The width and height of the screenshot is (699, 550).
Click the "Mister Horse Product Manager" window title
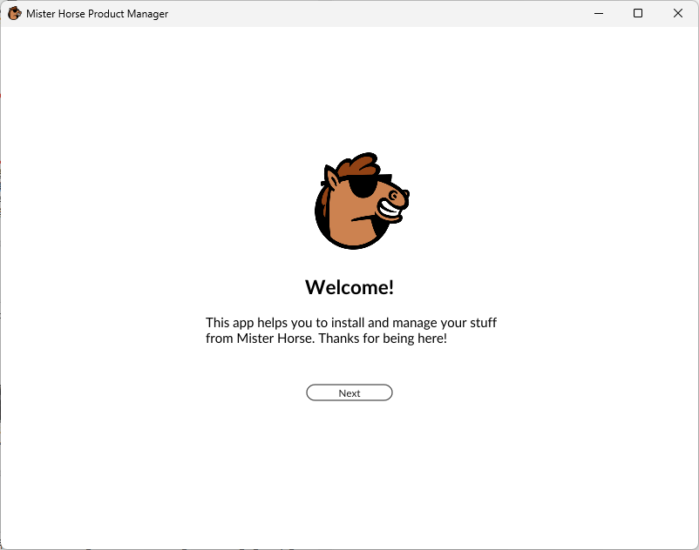click(97, 14)
